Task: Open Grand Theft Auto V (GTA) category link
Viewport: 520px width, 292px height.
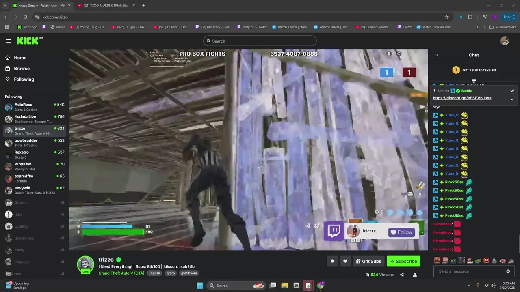Action: [x=121, y=273]
